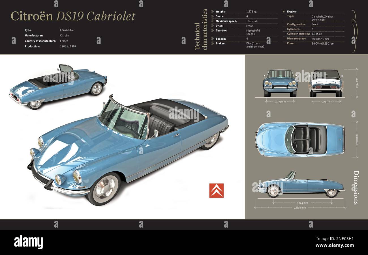Select the "Manual of 4 speeds" value
368x255 pixels.
253,32
